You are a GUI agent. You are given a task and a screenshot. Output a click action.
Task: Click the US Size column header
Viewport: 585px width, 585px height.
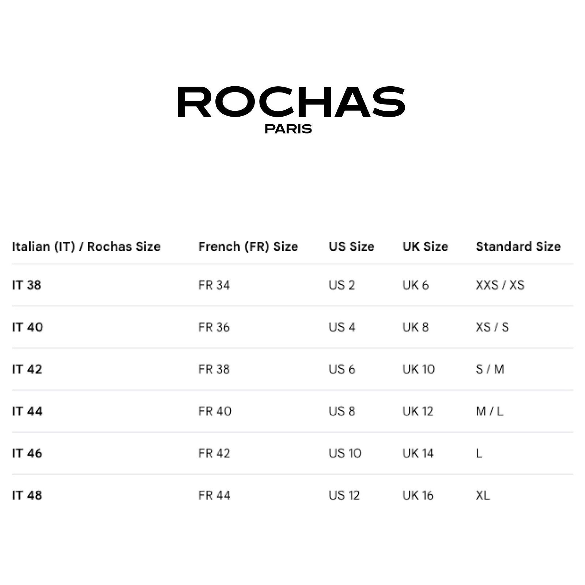click(x=351, y=246)
